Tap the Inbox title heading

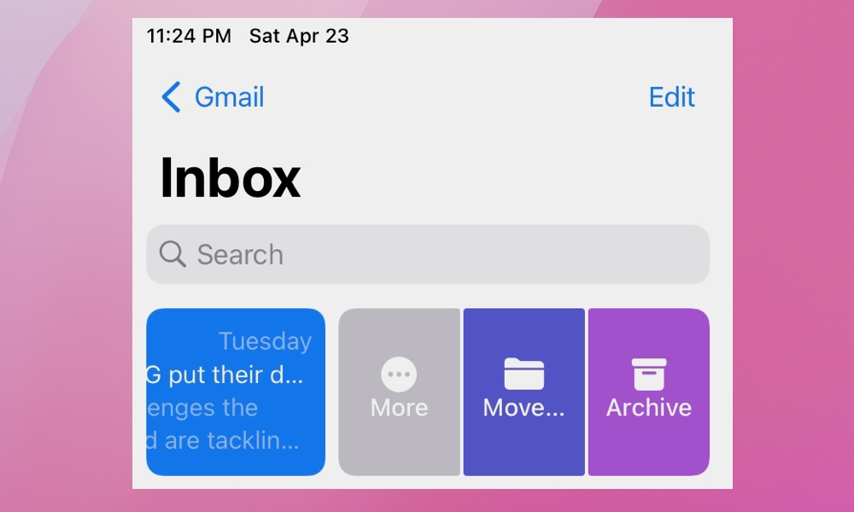point(231,177)
